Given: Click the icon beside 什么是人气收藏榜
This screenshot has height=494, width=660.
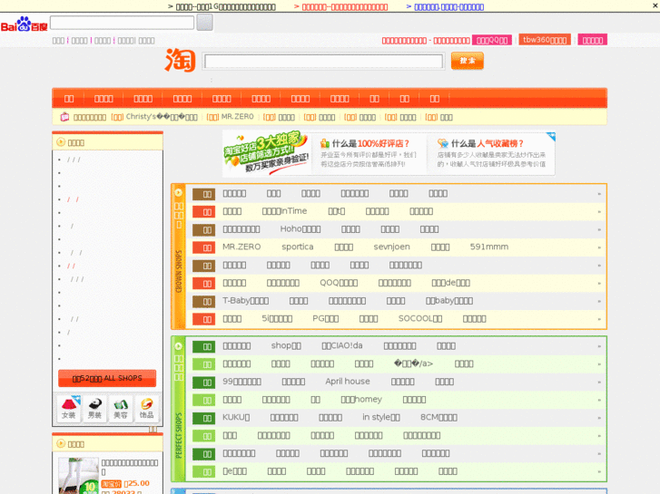Looking at the screenshot, I should coord(442,143).
